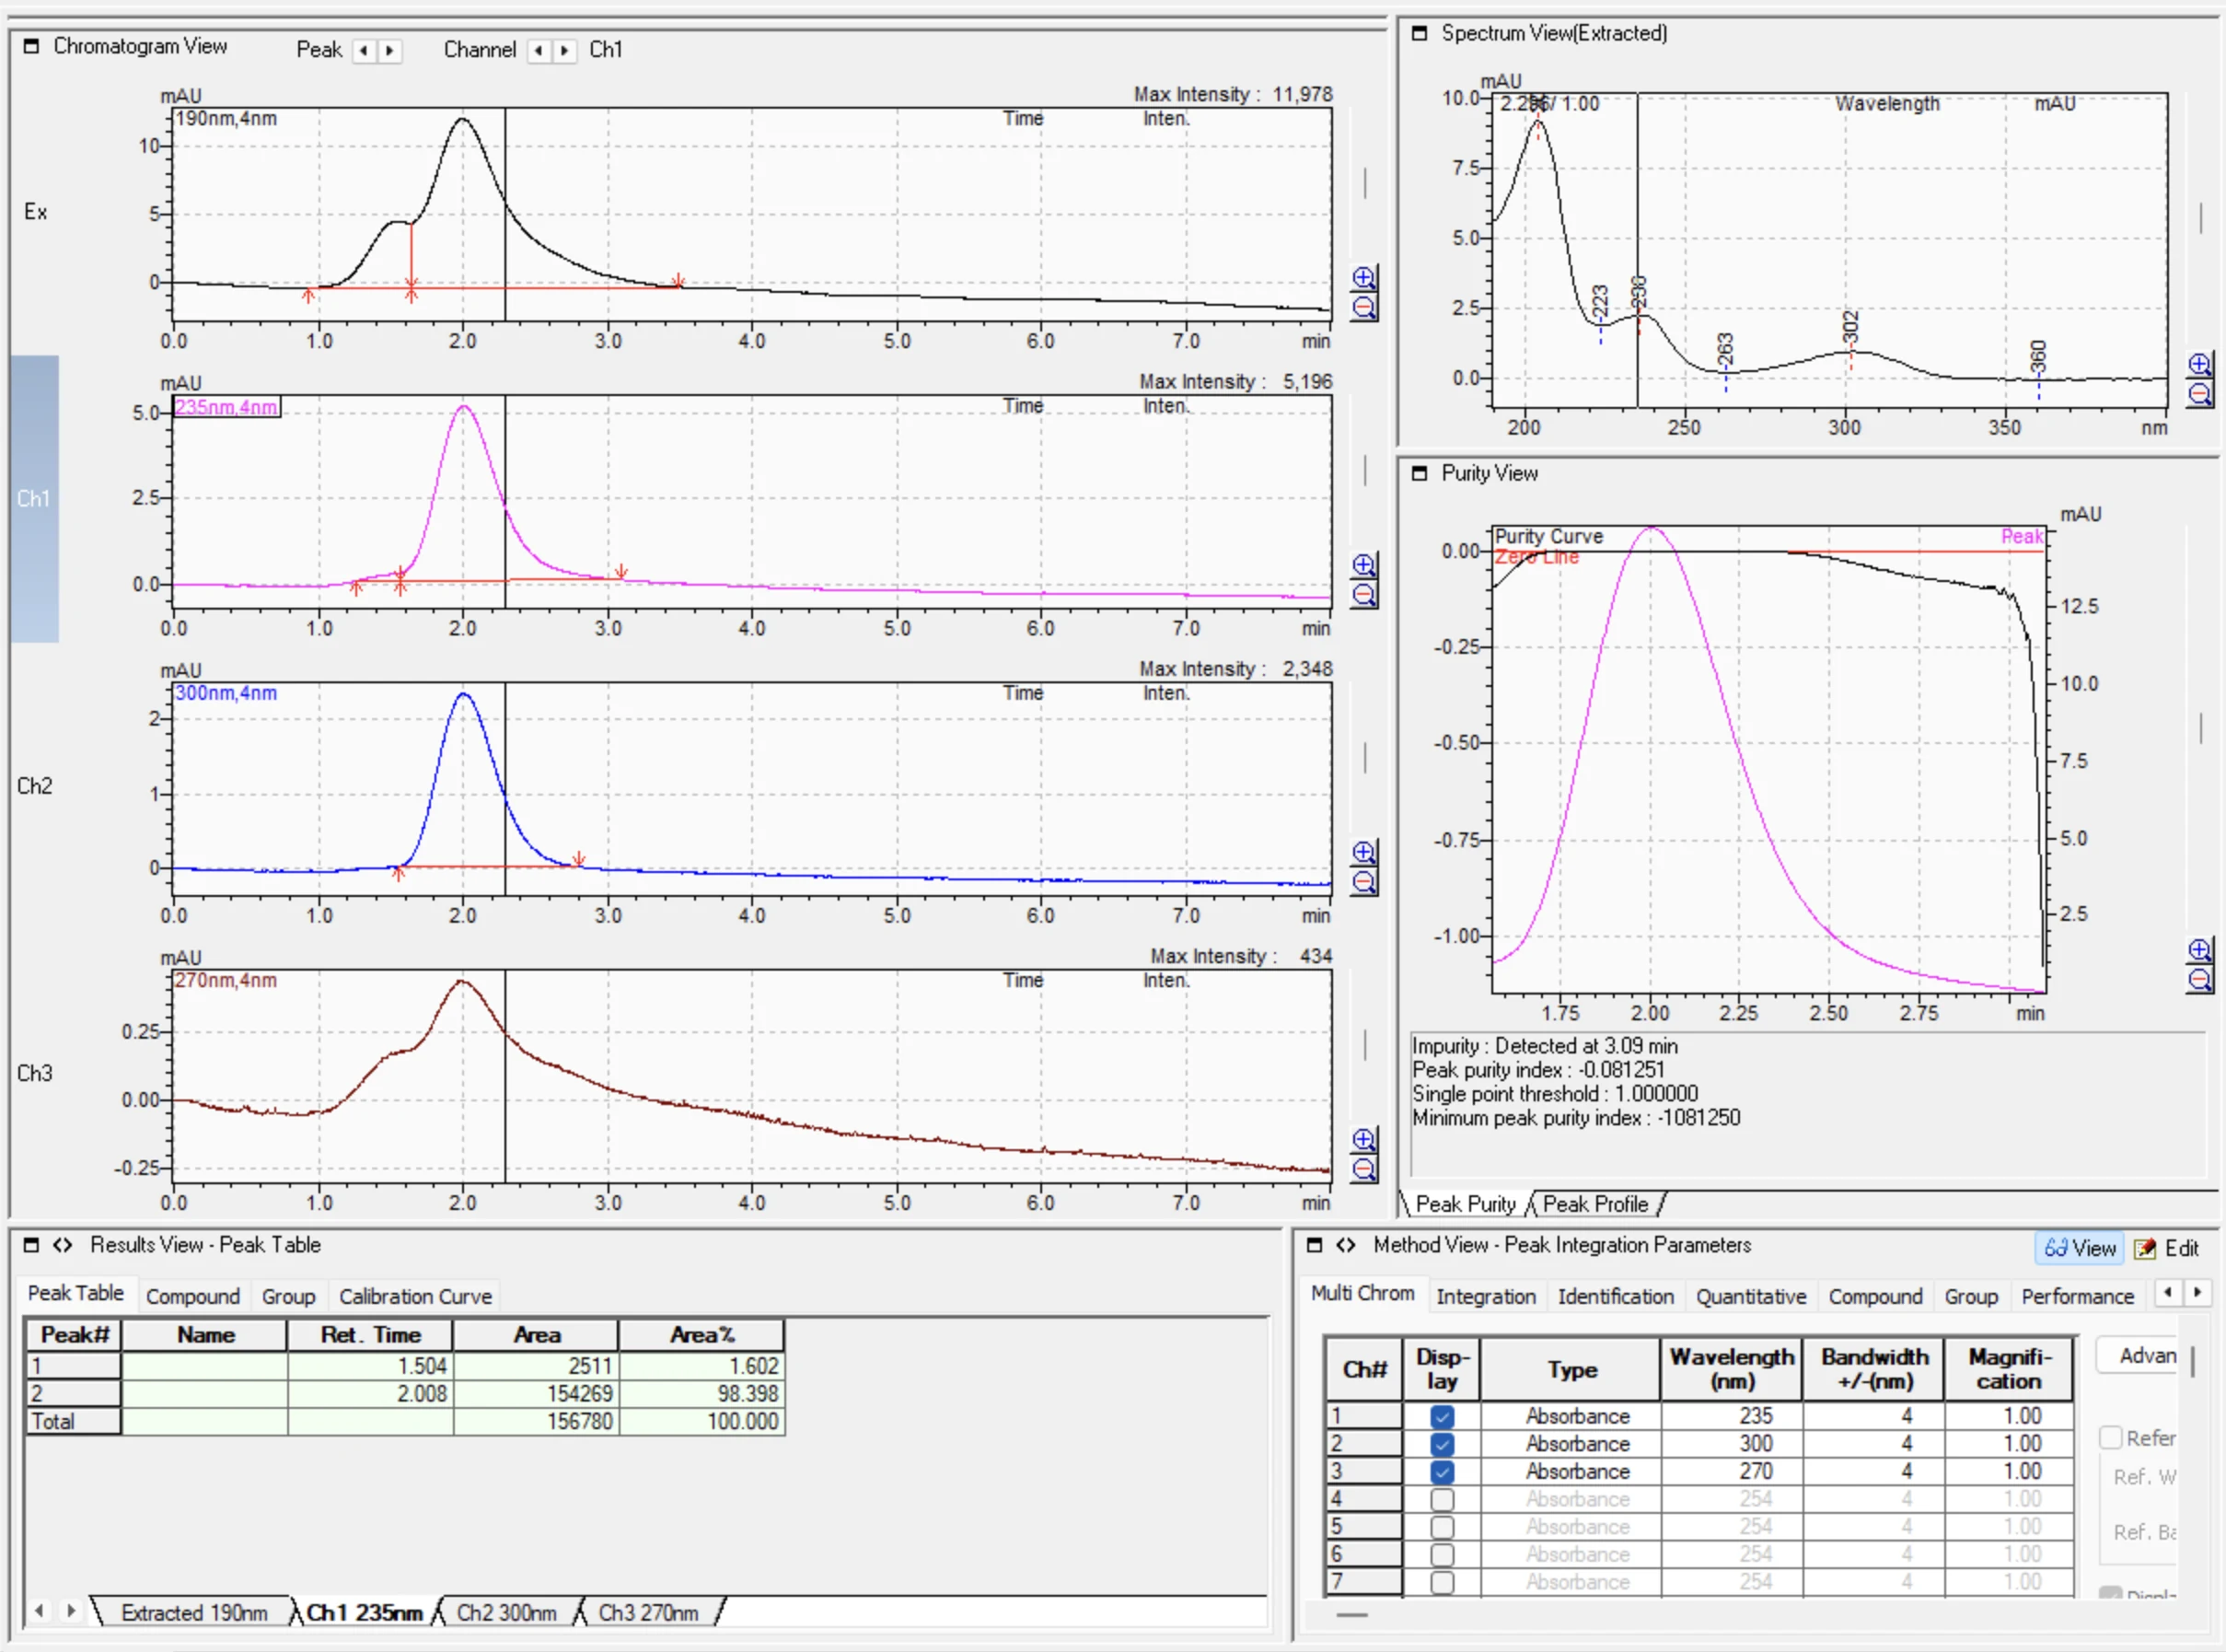Screen dimensions: 2226x1652
Task: Zoom out on the Spectrum View plot
Action: (2199, 394)
